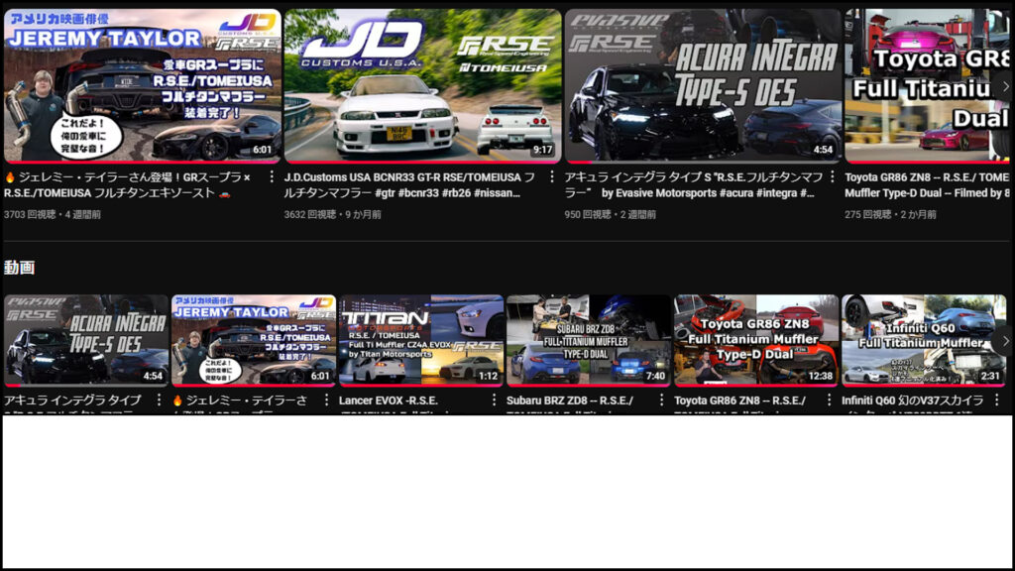Play the Subaru BRZ ZD8 Type-D Dual thumbnail

point(589,340)
